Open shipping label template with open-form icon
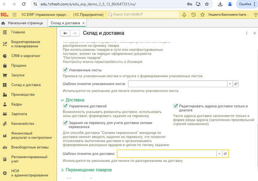The image size is (258, 181). pos(225,154)
